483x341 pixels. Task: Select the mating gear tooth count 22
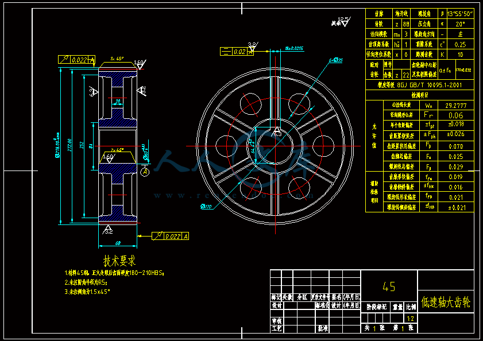tap(406, 75)
